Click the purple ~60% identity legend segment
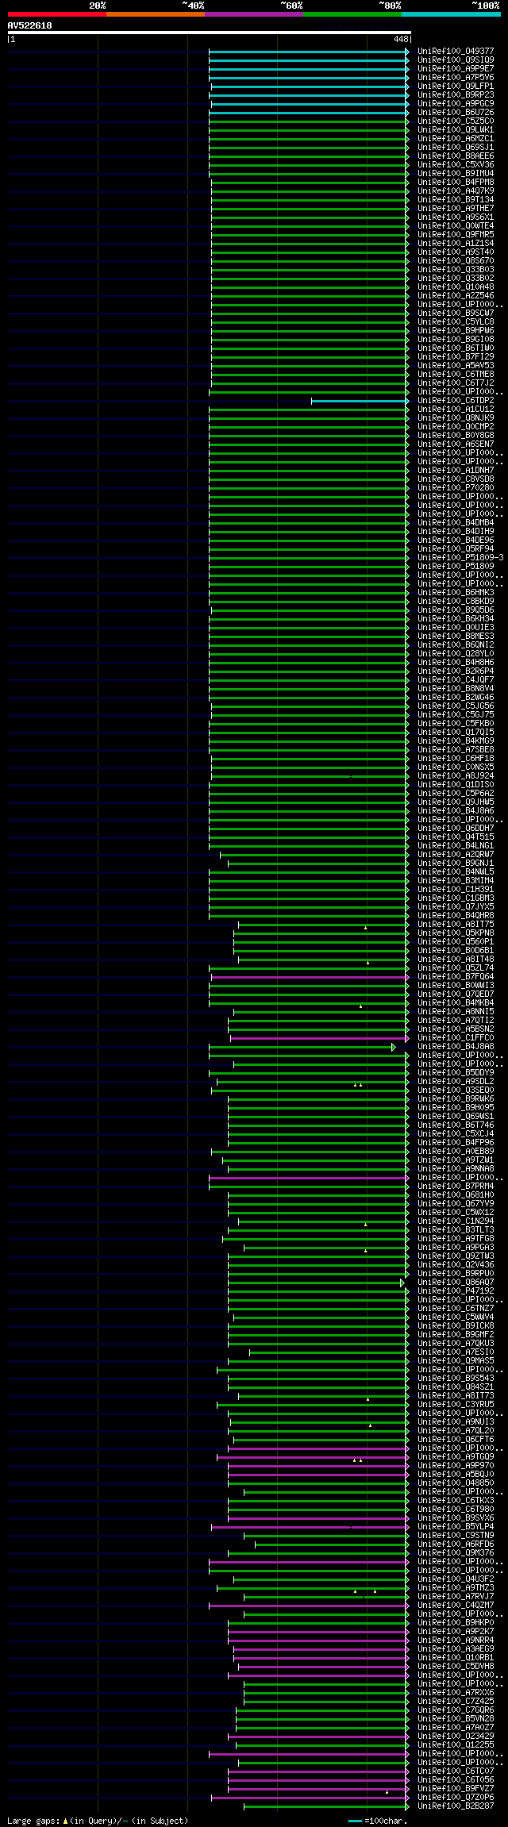Screen dimensions: 508x1827 pos(253,14)
